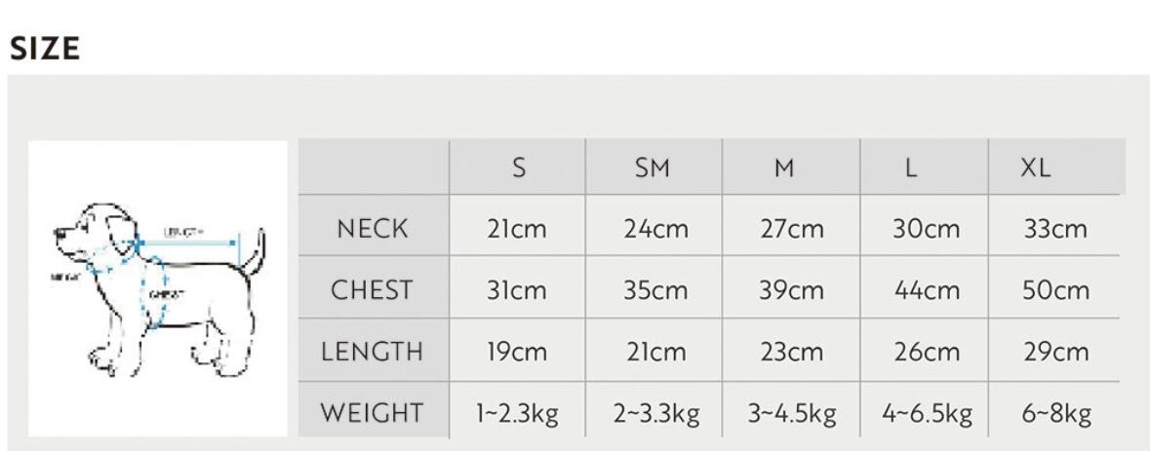Select the SM size column header
Screen dimensions: 1150x451
[653, 168]
